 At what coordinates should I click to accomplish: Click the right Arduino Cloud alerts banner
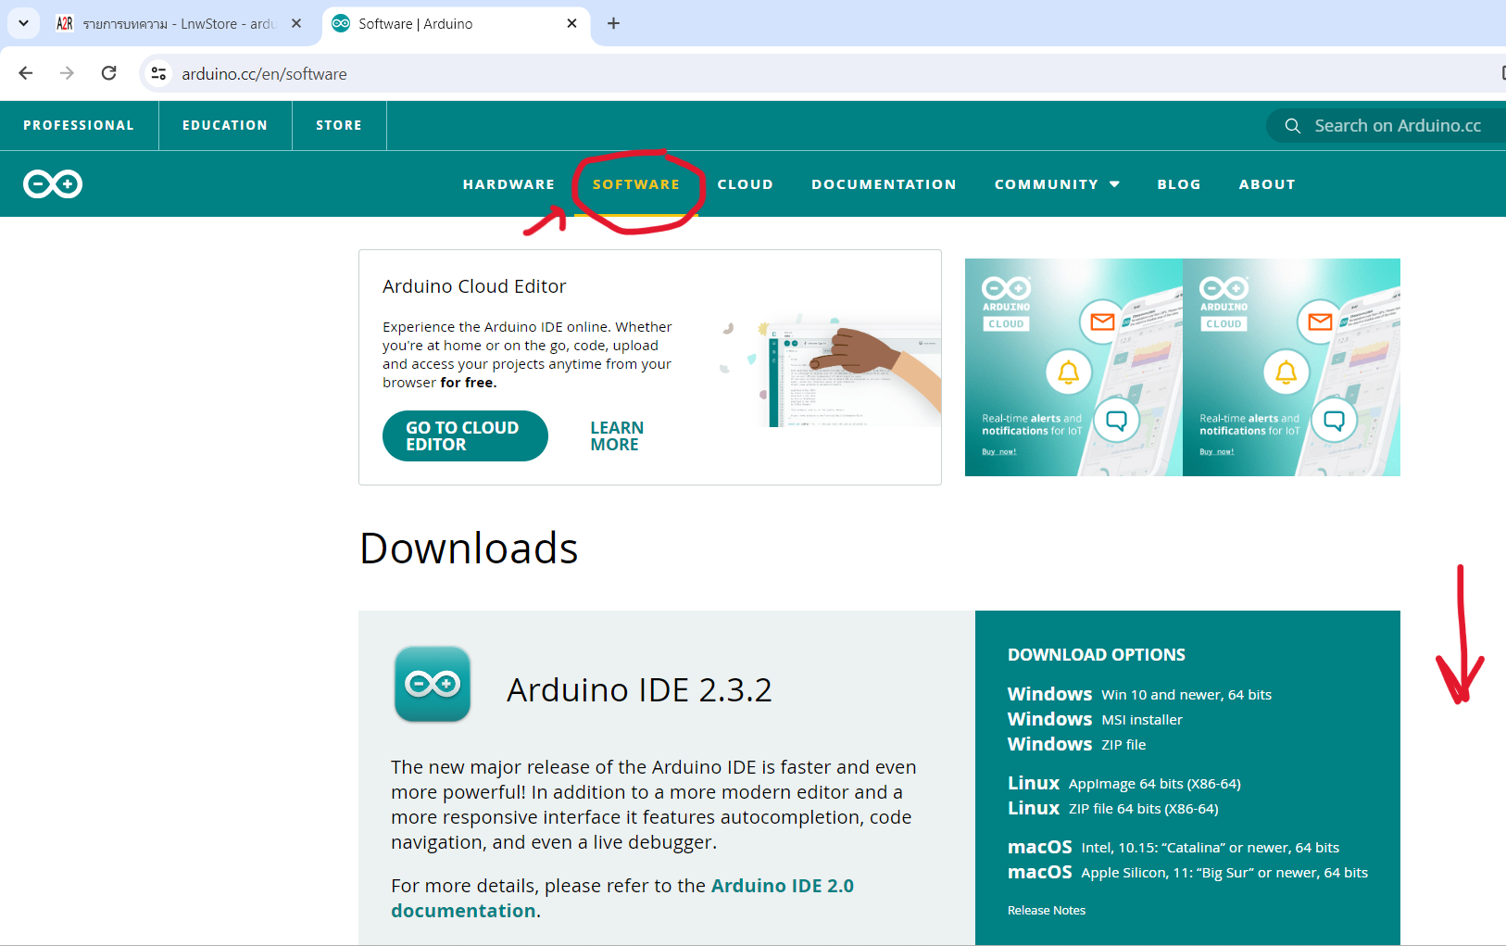[x=1291, y=367]
